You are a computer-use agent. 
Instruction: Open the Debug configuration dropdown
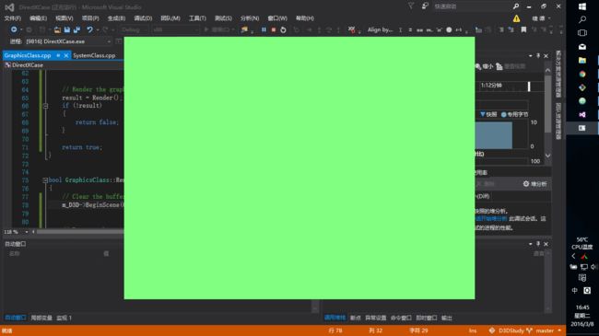coord(134,29)
